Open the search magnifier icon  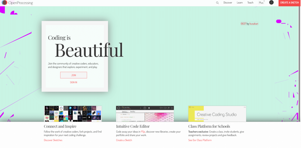click(x=217, y=3)
